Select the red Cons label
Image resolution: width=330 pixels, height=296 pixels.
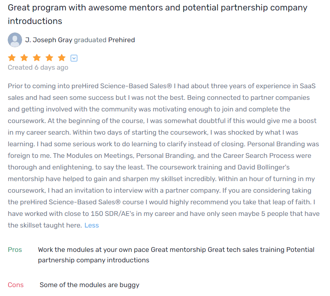point(16,285)
